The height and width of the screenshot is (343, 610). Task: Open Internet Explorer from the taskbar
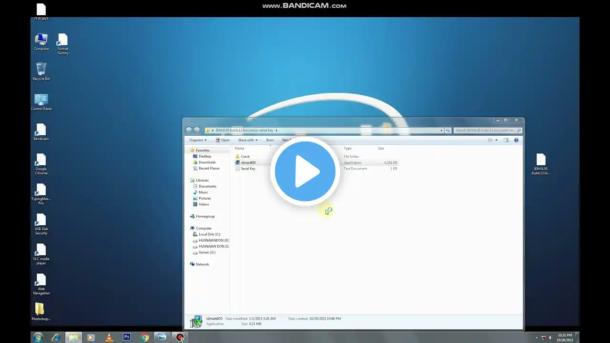56,337
